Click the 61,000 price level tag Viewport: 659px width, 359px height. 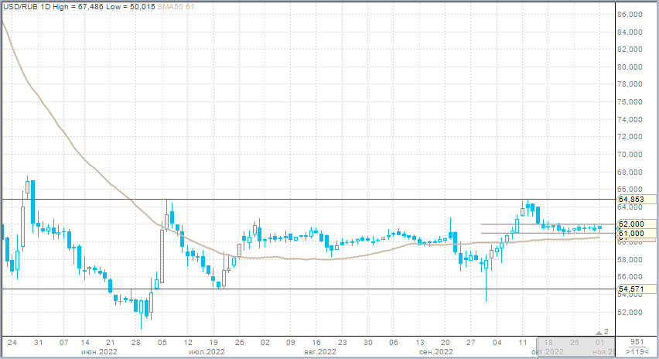(x=632, y=233)
